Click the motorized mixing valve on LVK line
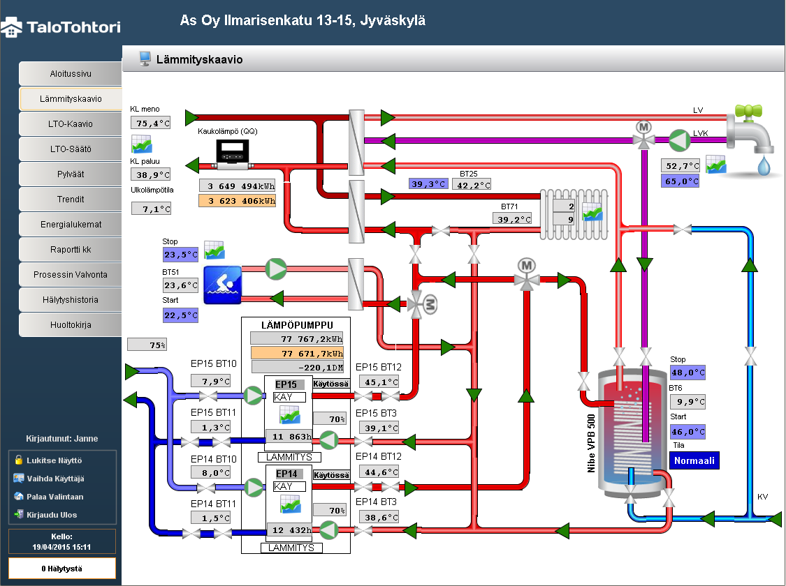Viewport: 786px width, 586px height. (643, 135)
